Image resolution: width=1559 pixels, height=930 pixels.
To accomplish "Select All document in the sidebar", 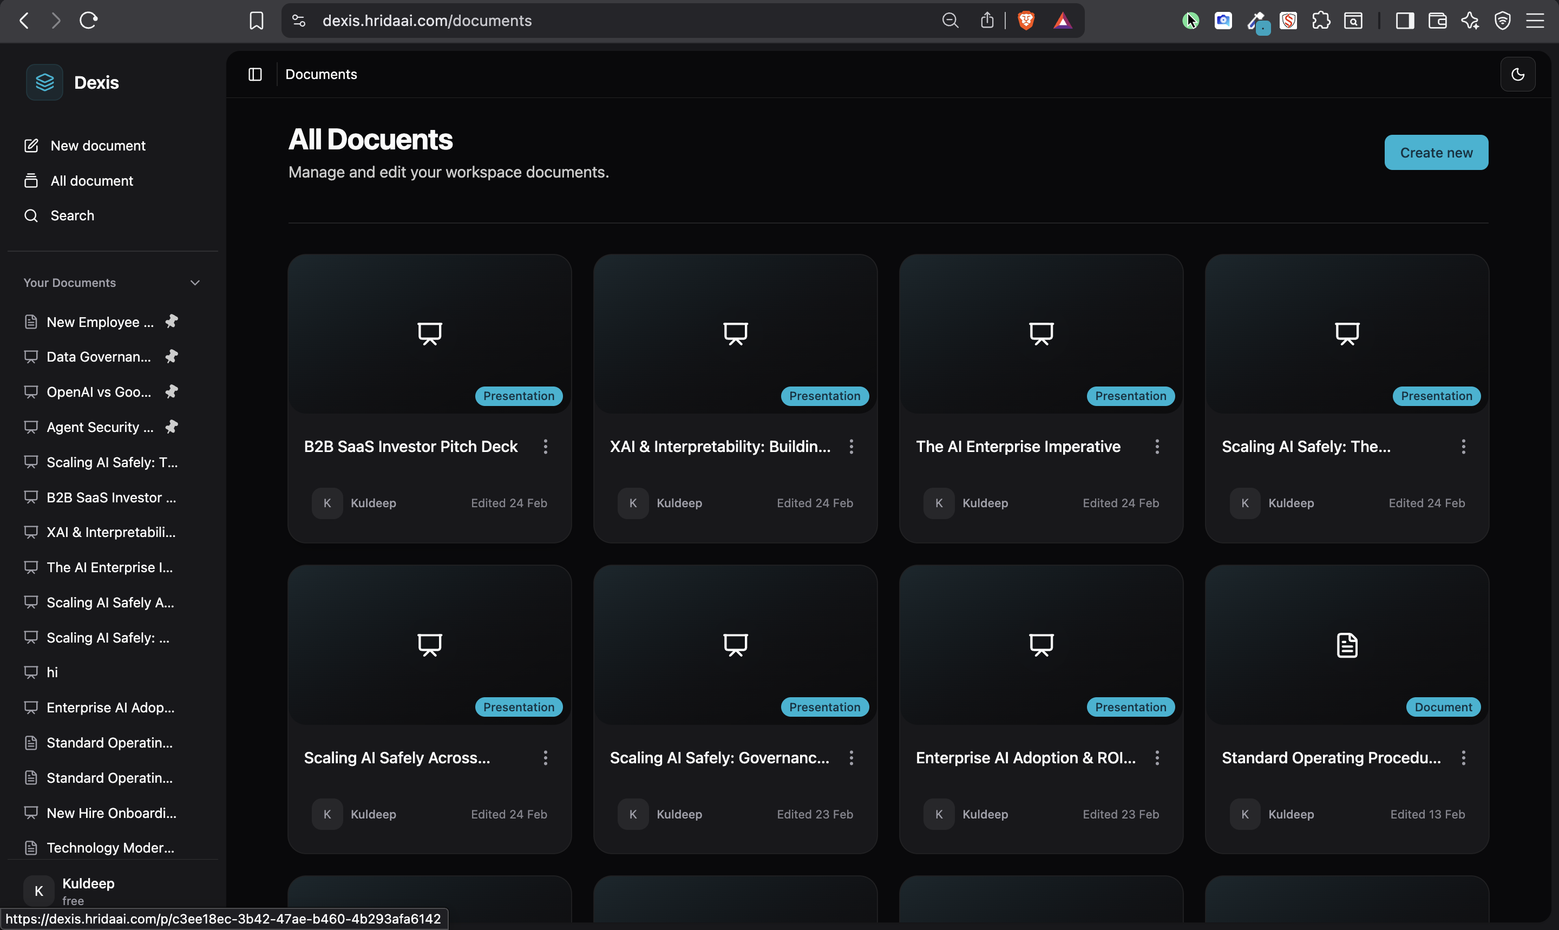I will [x=91, y=180].
